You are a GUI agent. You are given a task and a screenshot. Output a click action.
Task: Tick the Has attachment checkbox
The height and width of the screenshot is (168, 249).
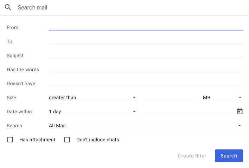[x=10, y=140]
